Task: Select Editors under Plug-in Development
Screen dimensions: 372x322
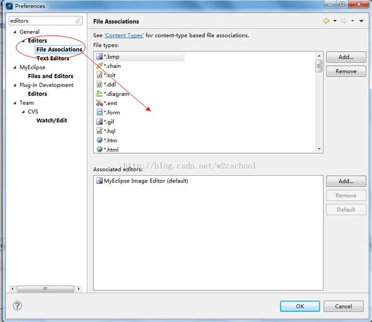Action: pos(37,94)
